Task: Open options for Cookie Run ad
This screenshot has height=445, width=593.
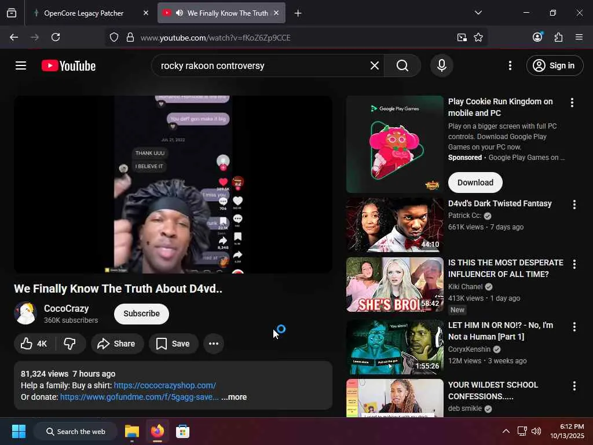Action: click(x=572, y=103)
